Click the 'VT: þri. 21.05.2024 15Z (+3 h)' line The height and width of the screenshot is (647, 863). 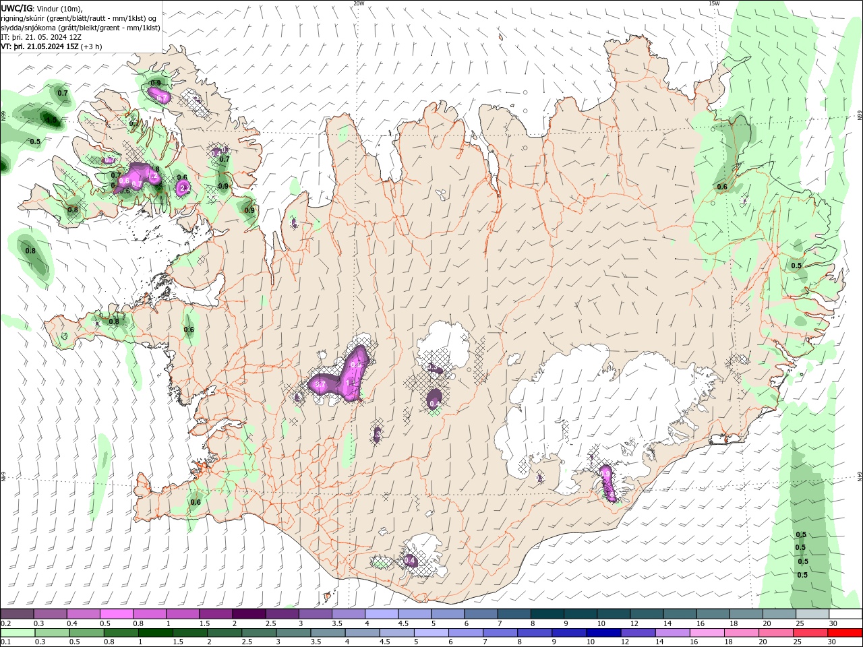pyautogui.click(x=52, y=47)
